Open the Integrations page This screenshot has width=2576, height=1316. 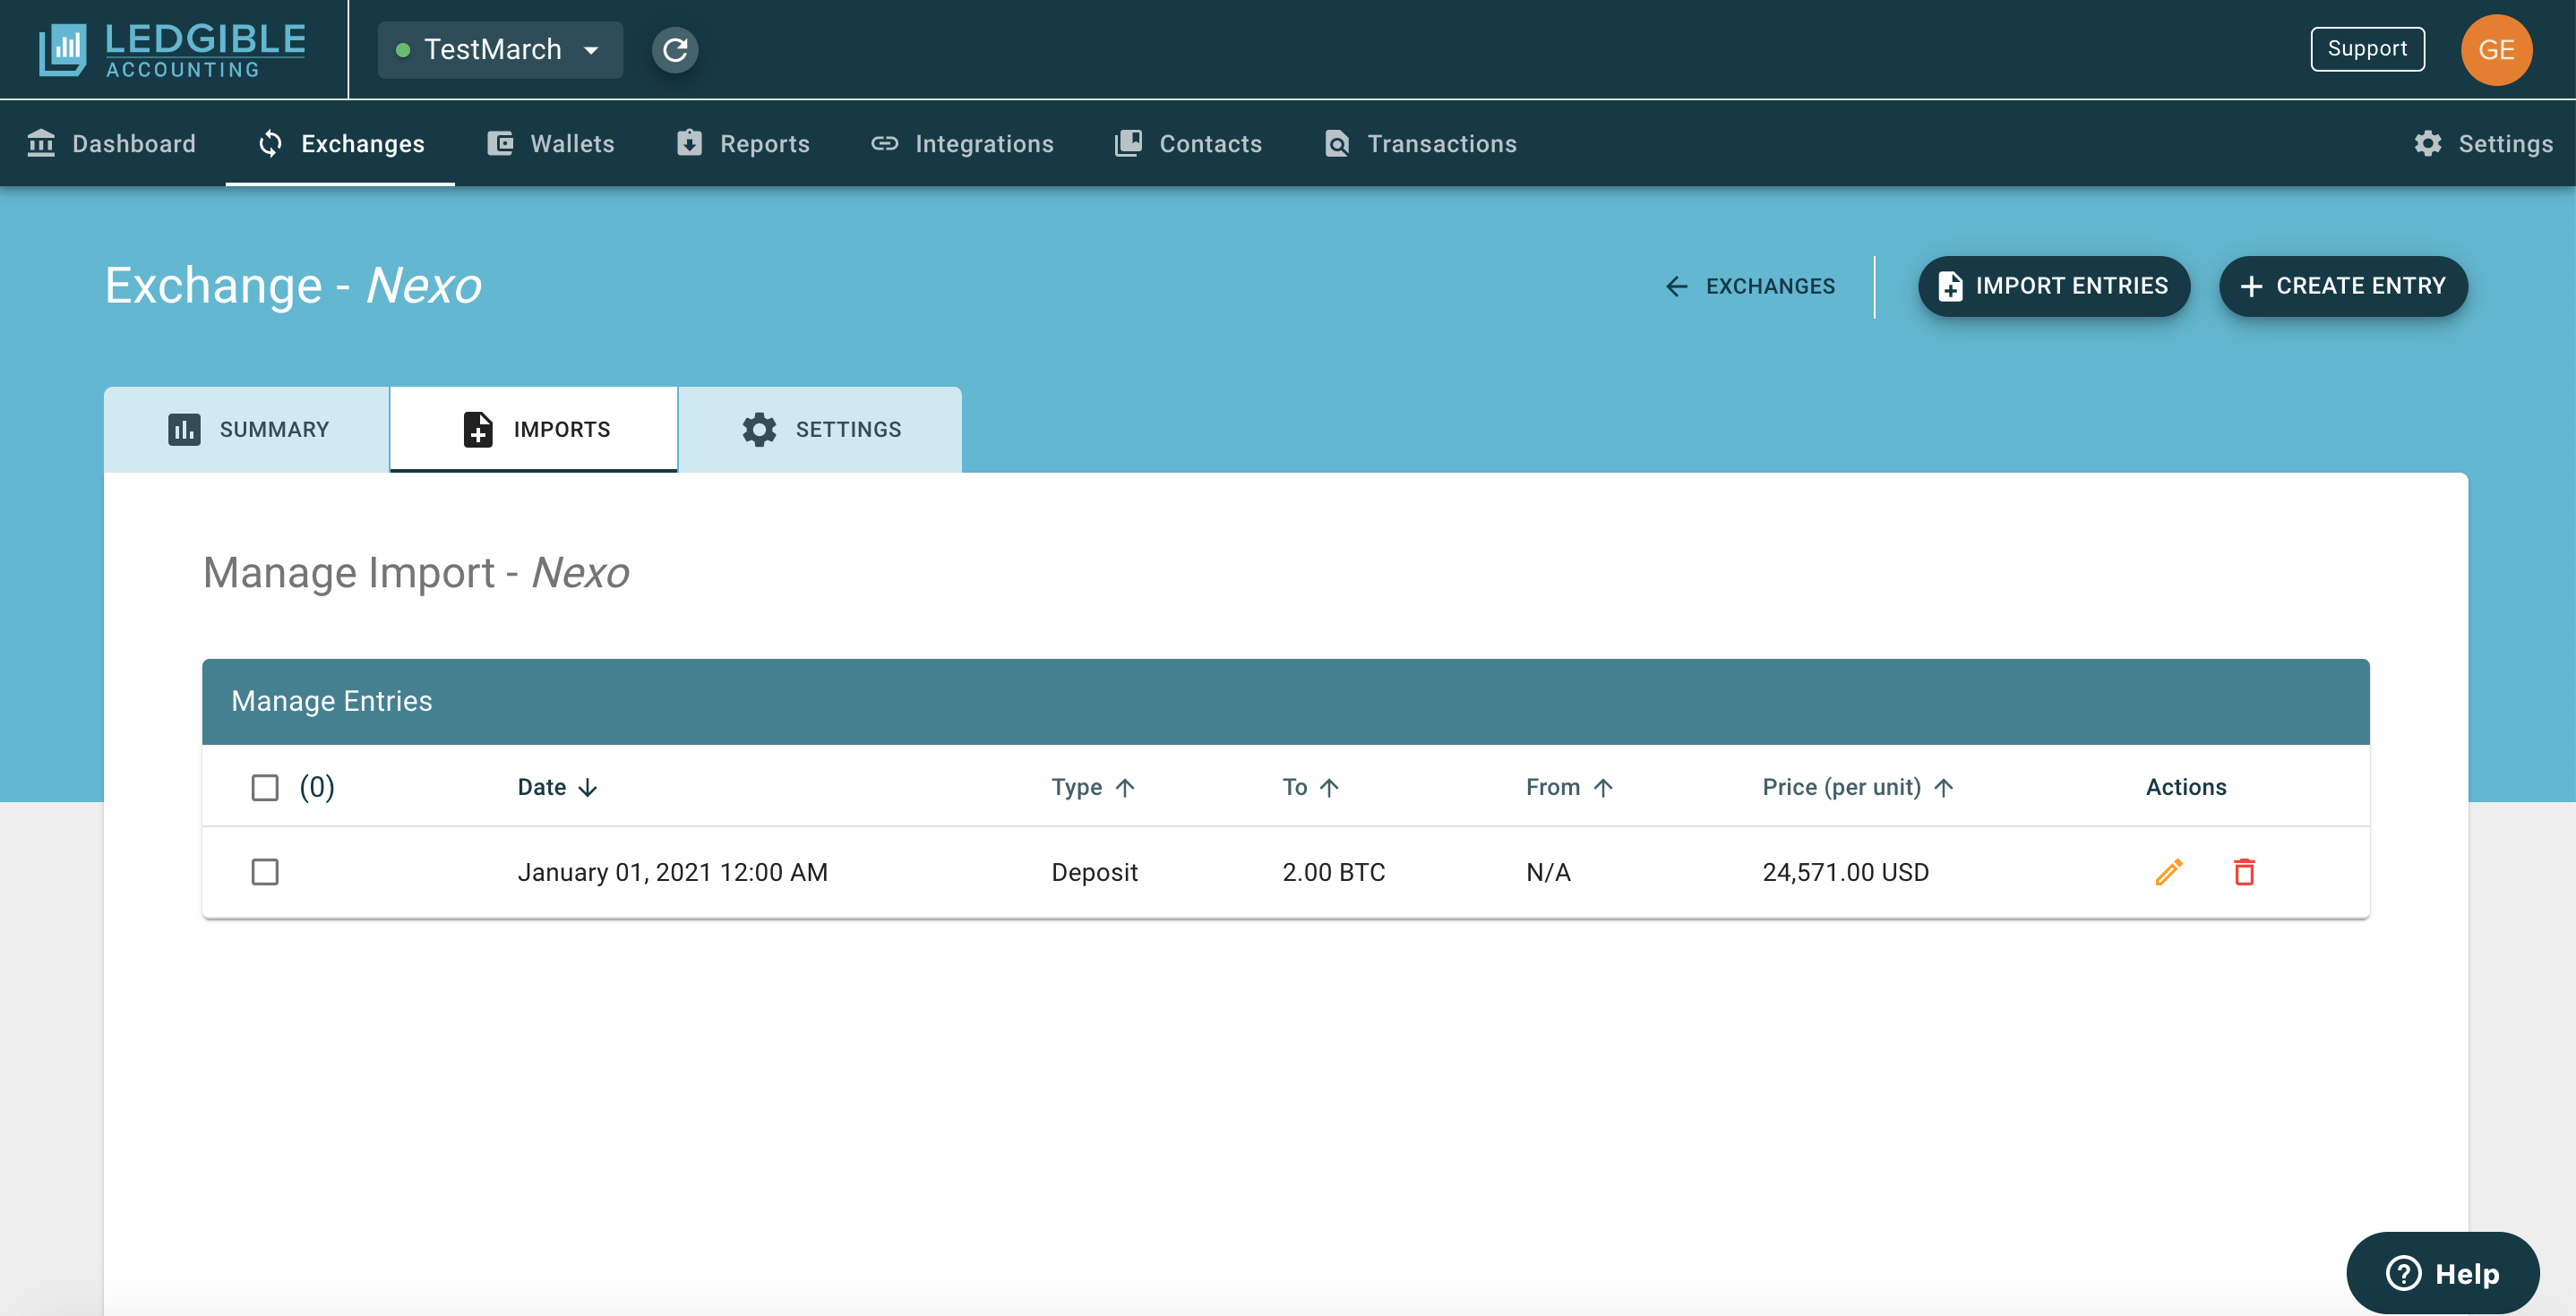coord(961,144)
